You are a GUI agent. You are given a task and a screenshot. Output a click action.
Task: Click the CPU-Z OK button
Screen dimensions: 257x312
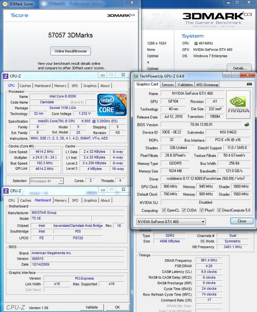117,307
